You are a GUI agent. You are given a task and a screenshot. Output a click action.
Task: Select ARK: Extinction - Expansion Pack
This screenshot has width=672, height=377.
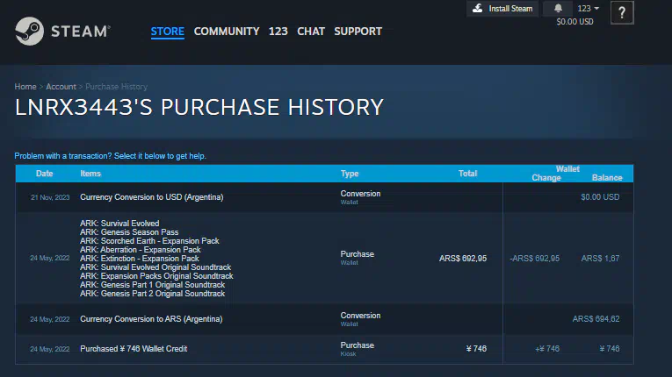point(140,259)
